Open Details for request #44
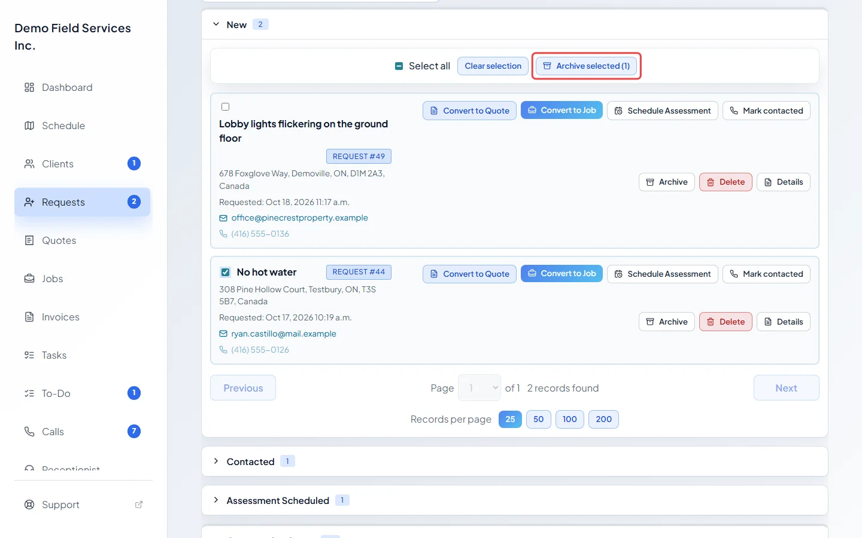The image size is (862, 538). click(784, 322)
